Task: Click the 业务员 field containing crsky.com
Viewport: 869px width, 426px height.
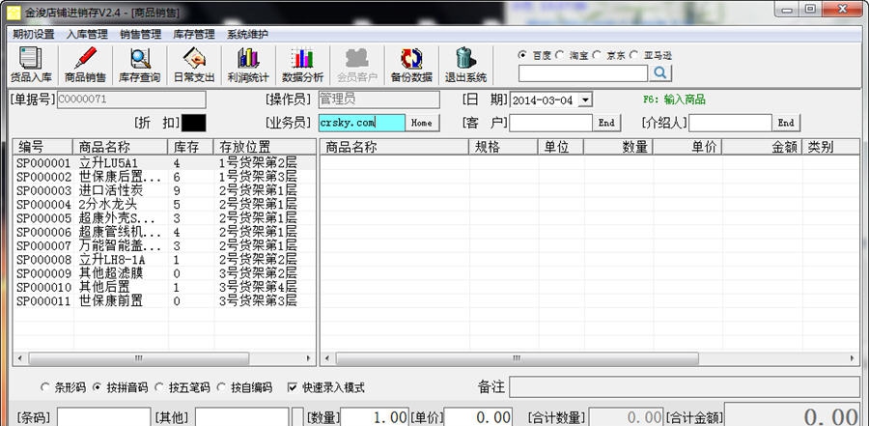Action: [x=362, y=123]
